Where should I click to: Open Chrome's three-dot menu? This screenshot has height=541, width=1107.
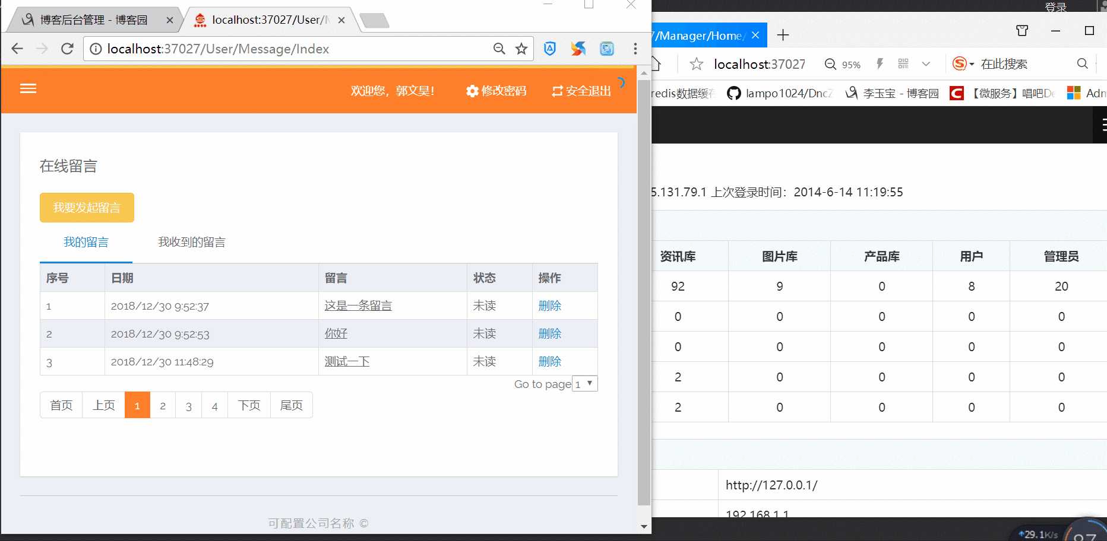pos(635,49)
